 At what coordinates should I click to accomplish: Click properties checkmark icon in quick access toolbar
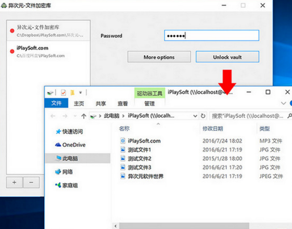point(63,92)
